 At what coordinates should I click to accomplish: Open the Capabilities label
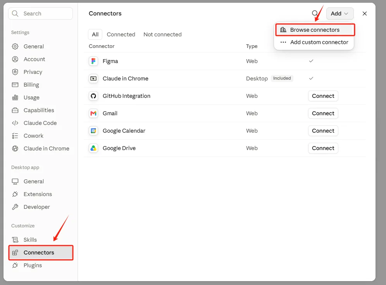[x=39, y=110]
